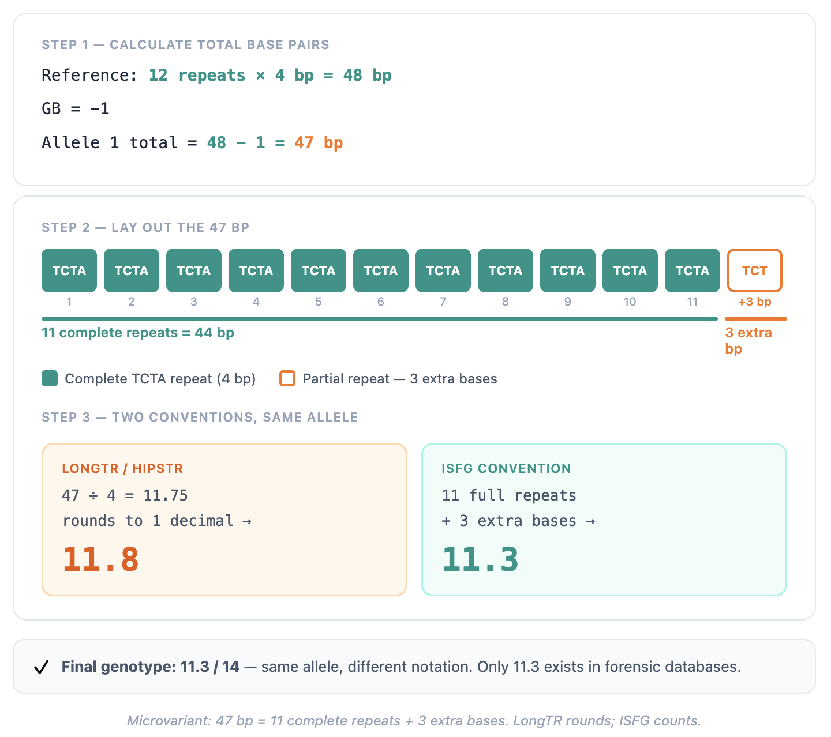Click the italic Microvariant footnote caption
Image resolution: width=831 pixels, height=737 pixels.
pos(414,721)
